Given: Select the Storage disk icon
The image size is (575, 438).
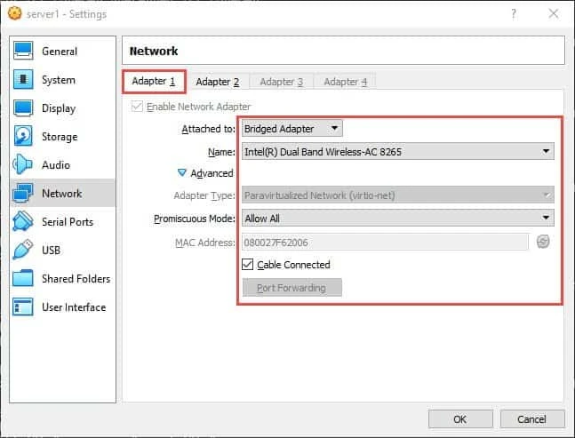Looking at the screenshot, I should coord(23,136).
